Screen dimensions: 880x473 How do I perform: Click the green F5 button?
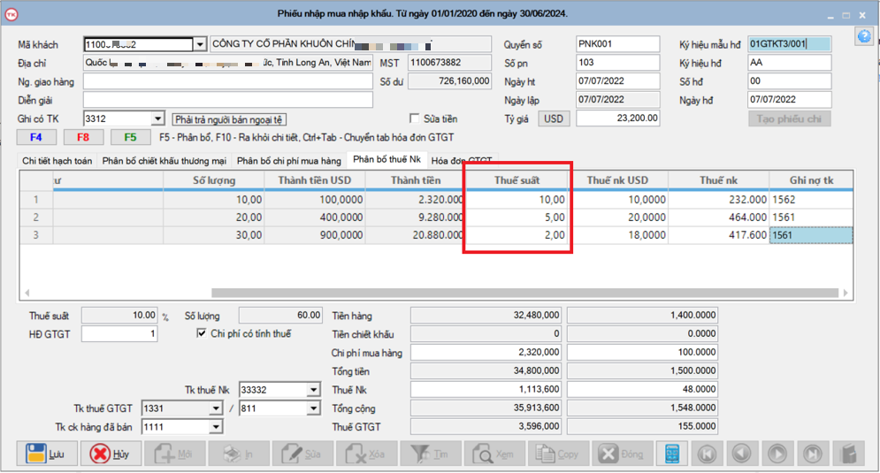[130, 137]
